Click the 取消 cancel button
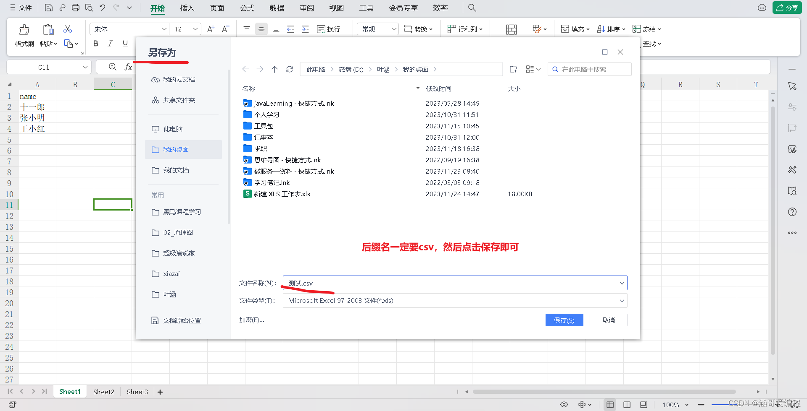Viewport: 807px width, 411px height. click(608, 320)
